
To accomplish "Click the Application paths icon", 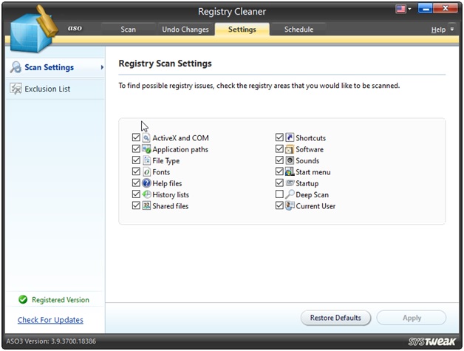I will tap(146, 149).
